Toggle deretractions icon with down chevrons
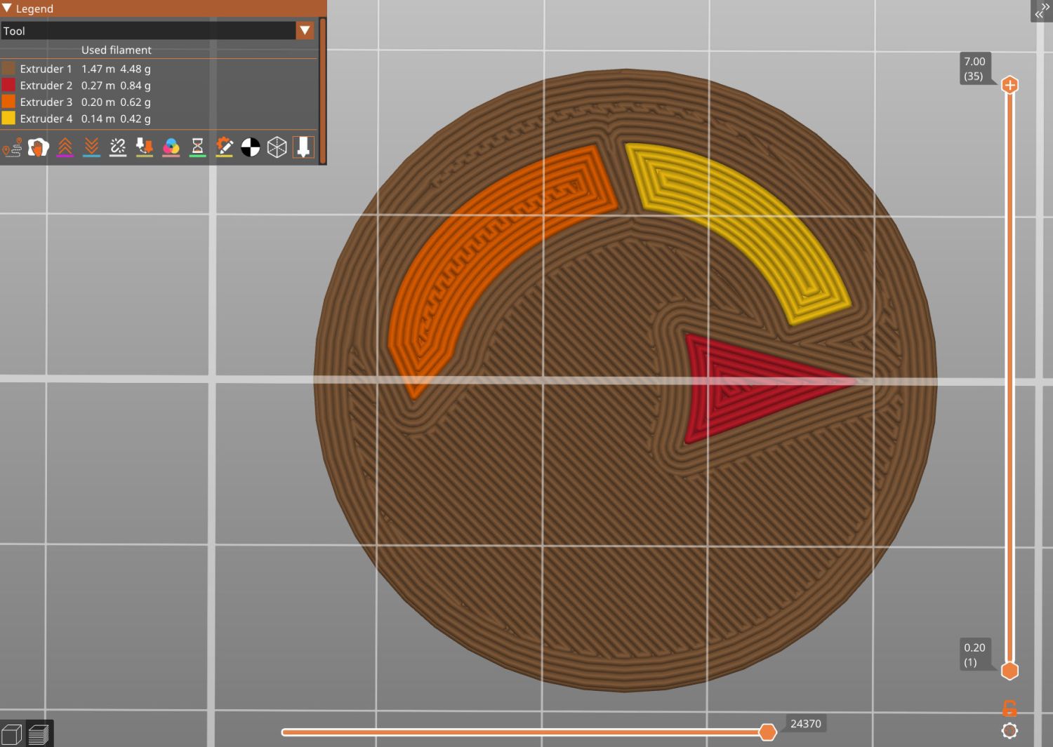 91,147
